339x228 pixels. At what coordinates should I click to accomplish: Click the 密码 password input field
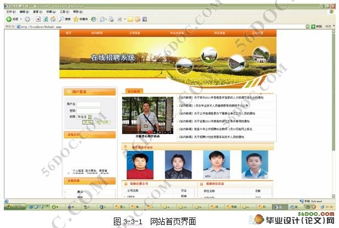coord(88,110)
